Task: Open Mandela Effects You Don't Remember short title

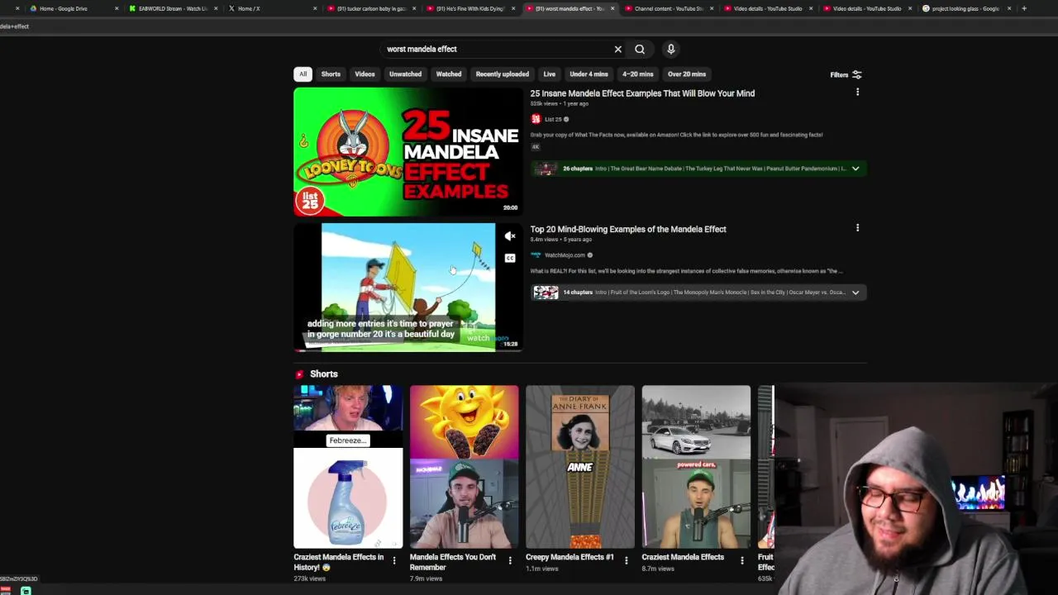Action: click(453, 562)
